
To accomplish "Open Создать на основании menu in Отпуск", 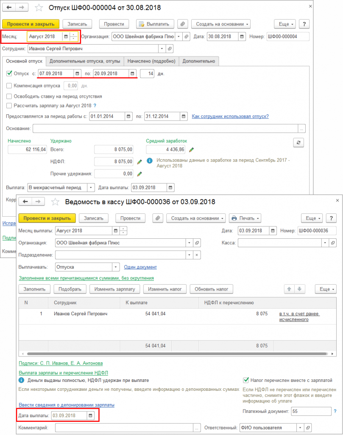I will (221, 24).
